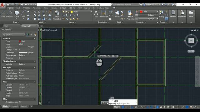The width and height of the screenshot is (200, 112).
Task: Click the search keyword input field
Action: 126,5
